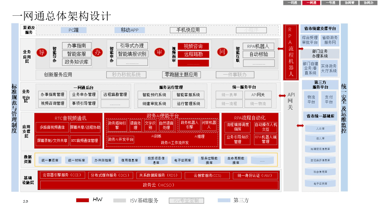Click the 统一身份认证（IAM） box
Screen dimensions: 379x213
pos(256,176)
